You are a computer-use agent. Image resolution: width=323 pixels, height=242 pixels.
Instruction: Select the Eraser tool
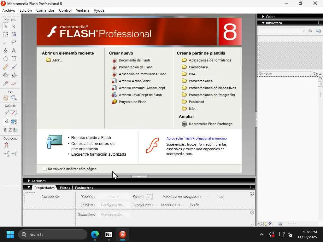pyautogui.click(x=14, y=83)
